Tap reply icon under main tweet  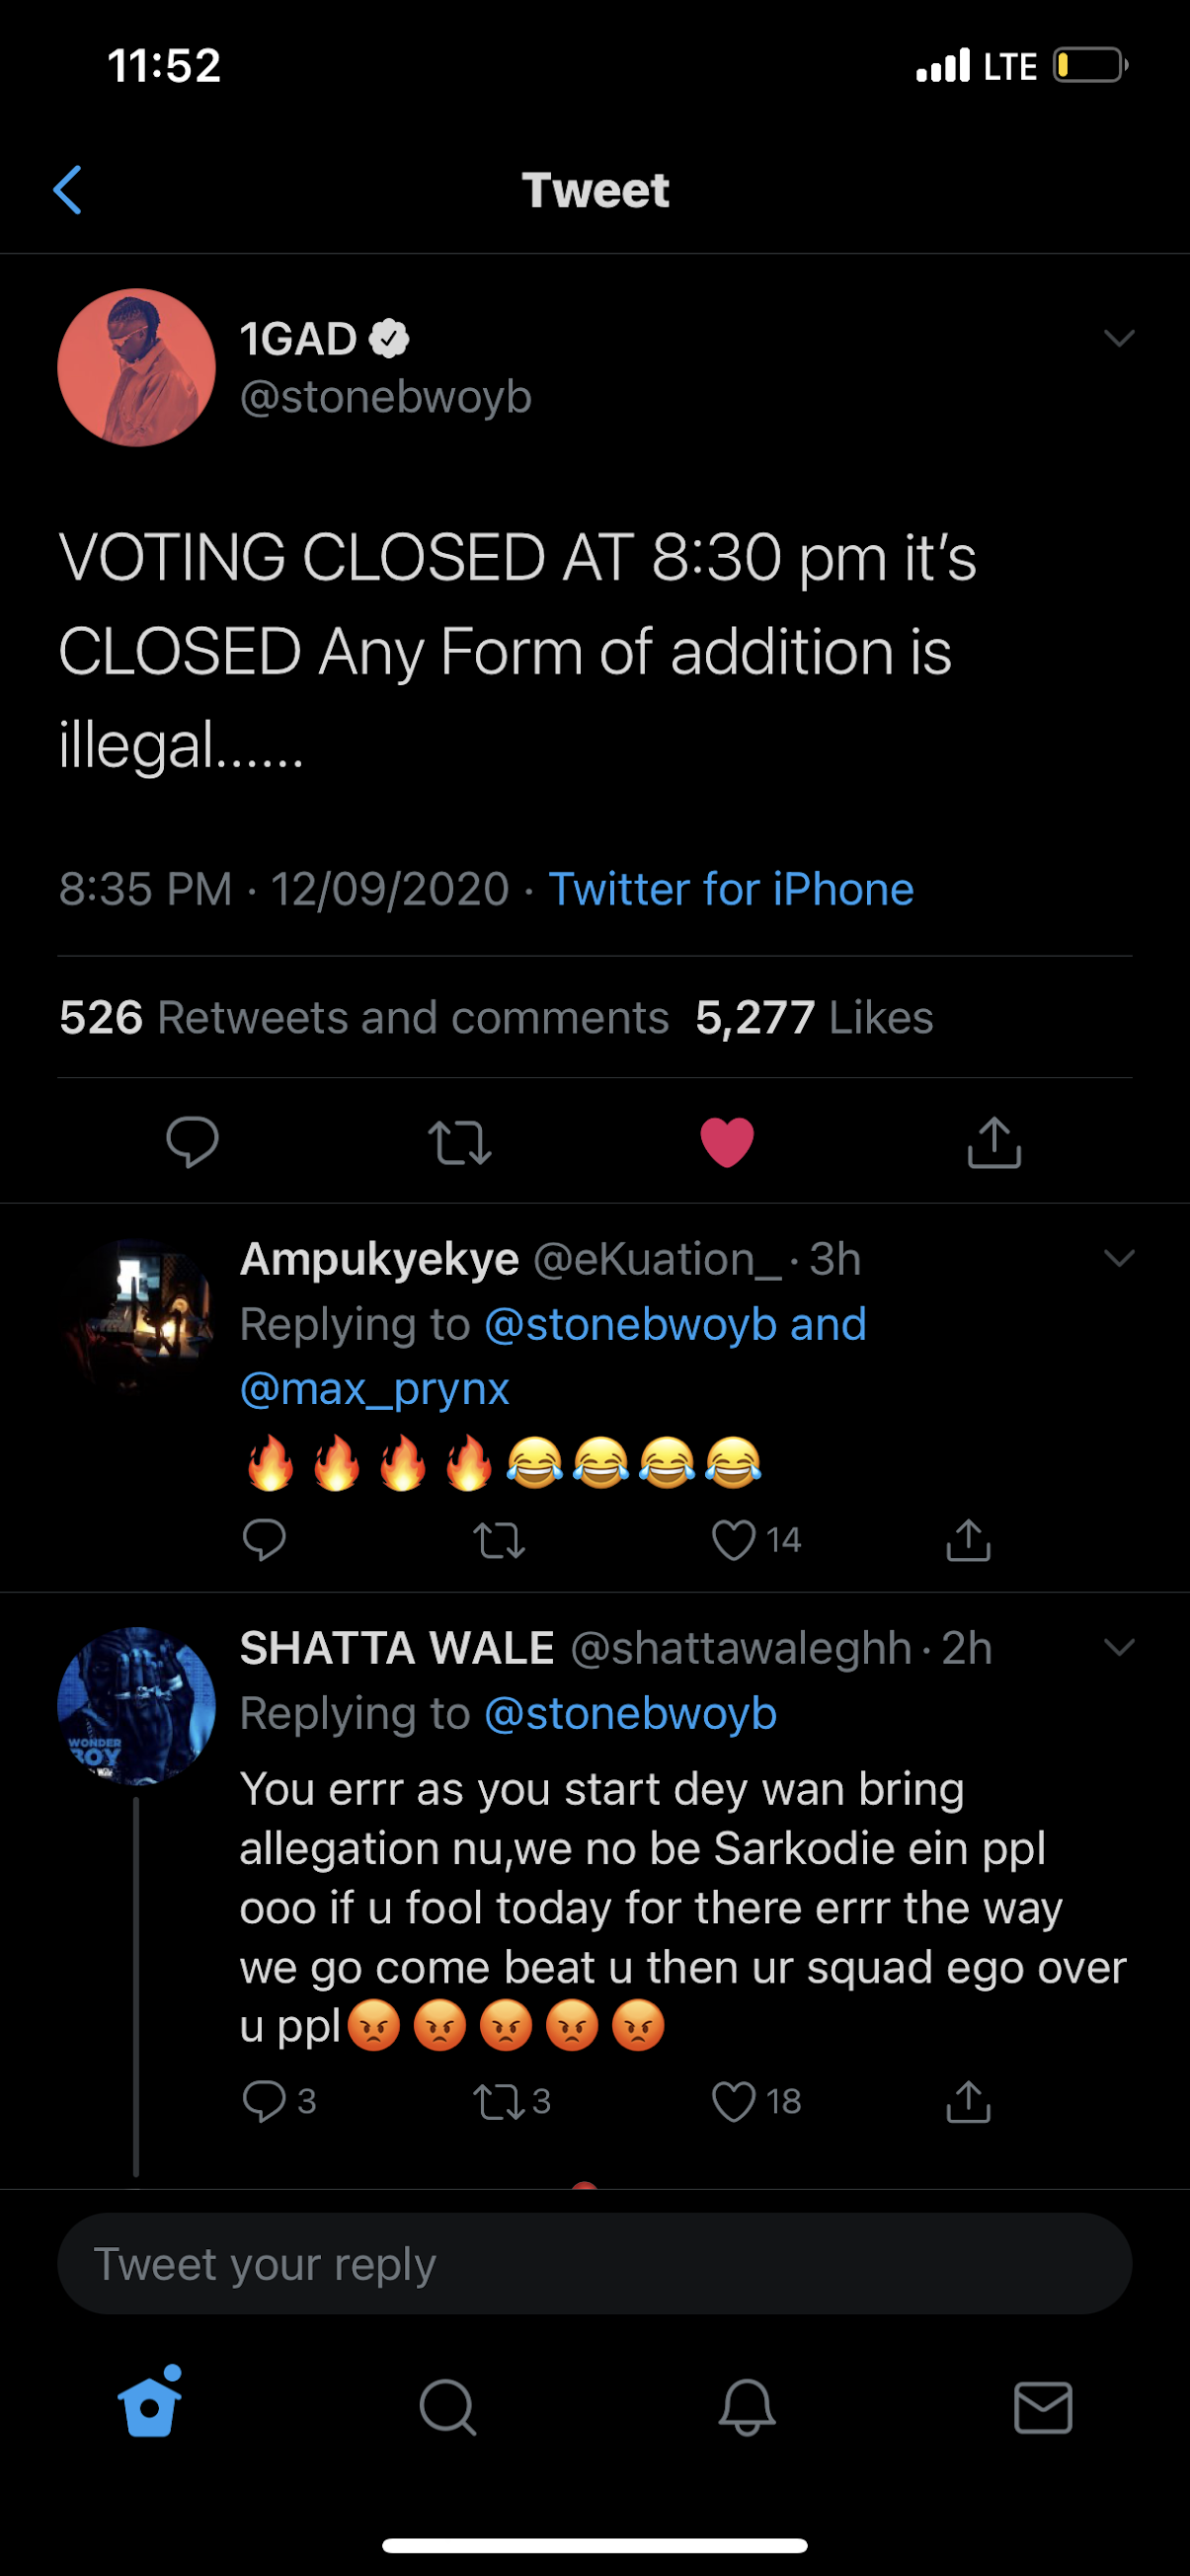(192, 1141)
